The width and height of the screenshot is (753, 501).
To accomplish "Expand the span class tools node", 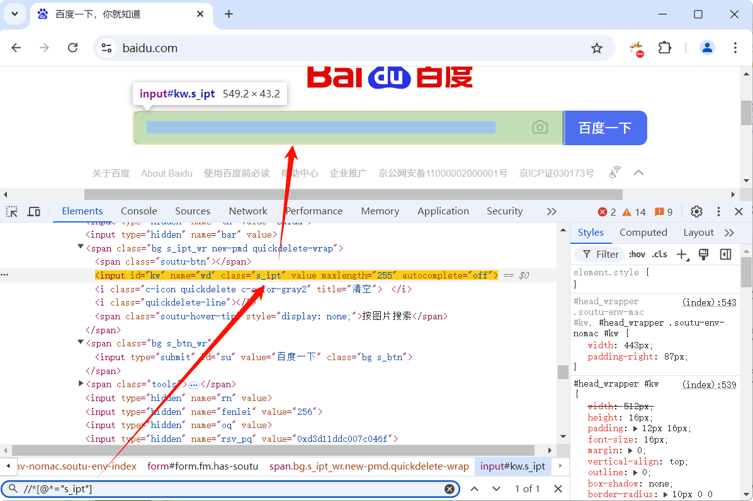I will pyautogui.click(x=81, y=383).
